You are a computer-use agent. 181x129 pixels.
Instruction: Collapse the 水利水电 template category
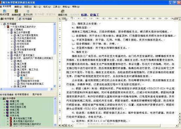(x=4, y=115)
